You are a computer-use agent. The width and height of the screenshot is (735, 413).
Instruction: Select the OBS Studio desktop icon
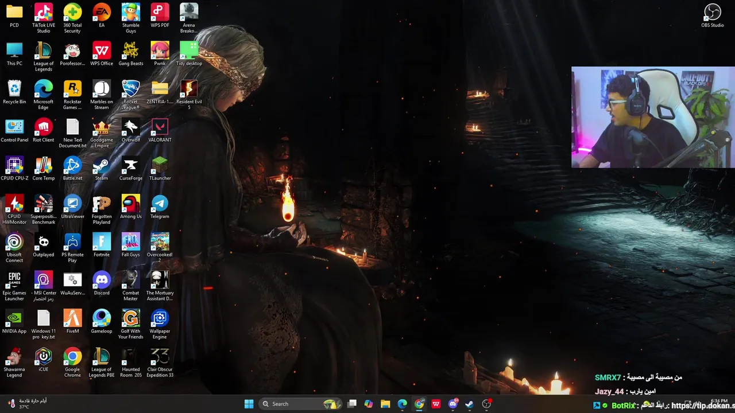pyautogui.click(x=713, y=15)
